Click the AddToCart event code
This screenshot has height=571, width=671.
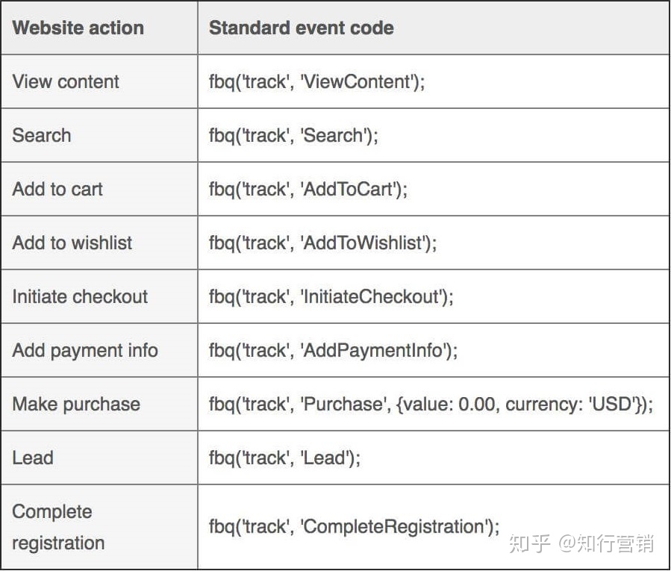point(308,189)
